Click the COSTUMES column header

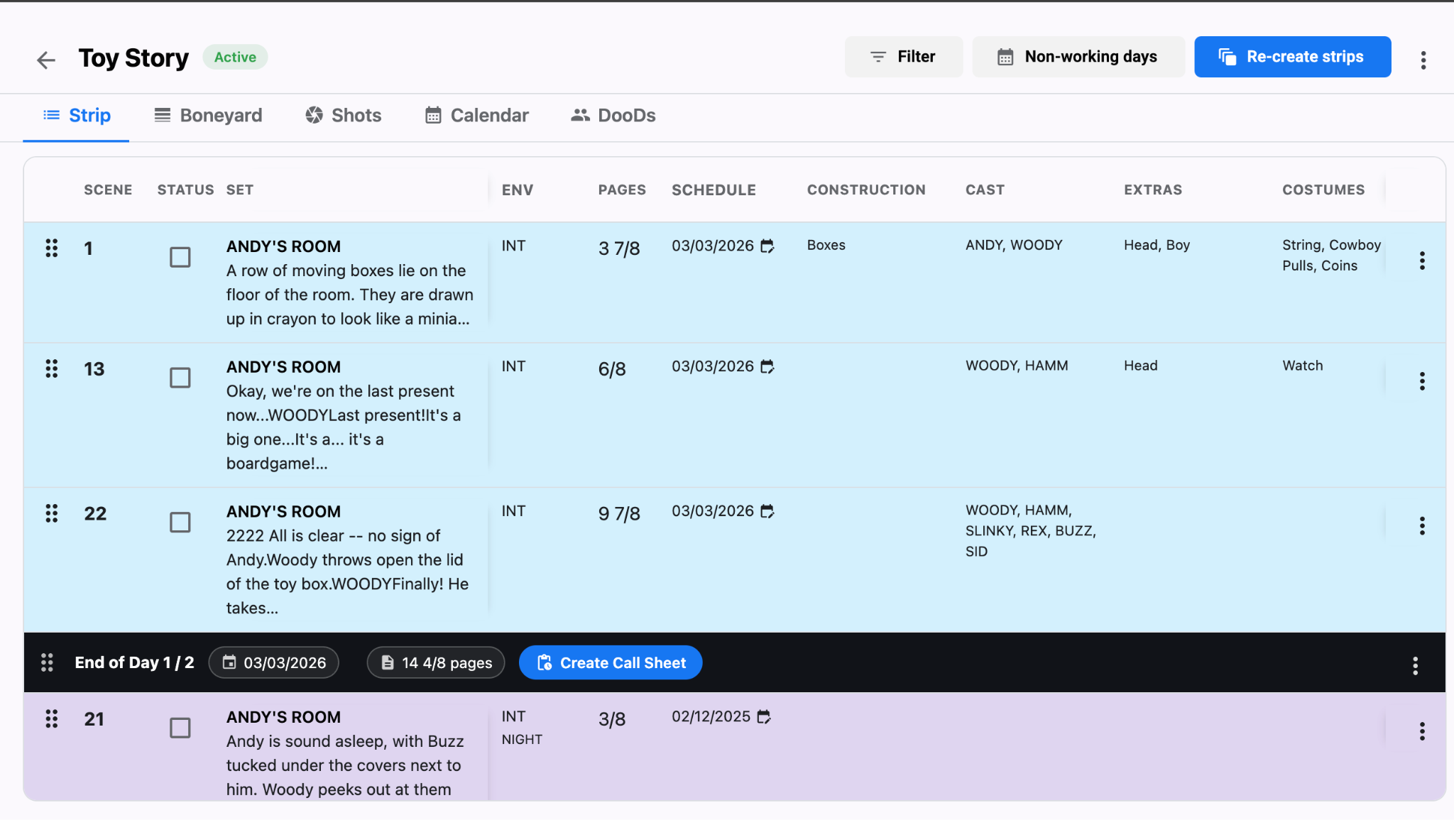(1323, 190)
